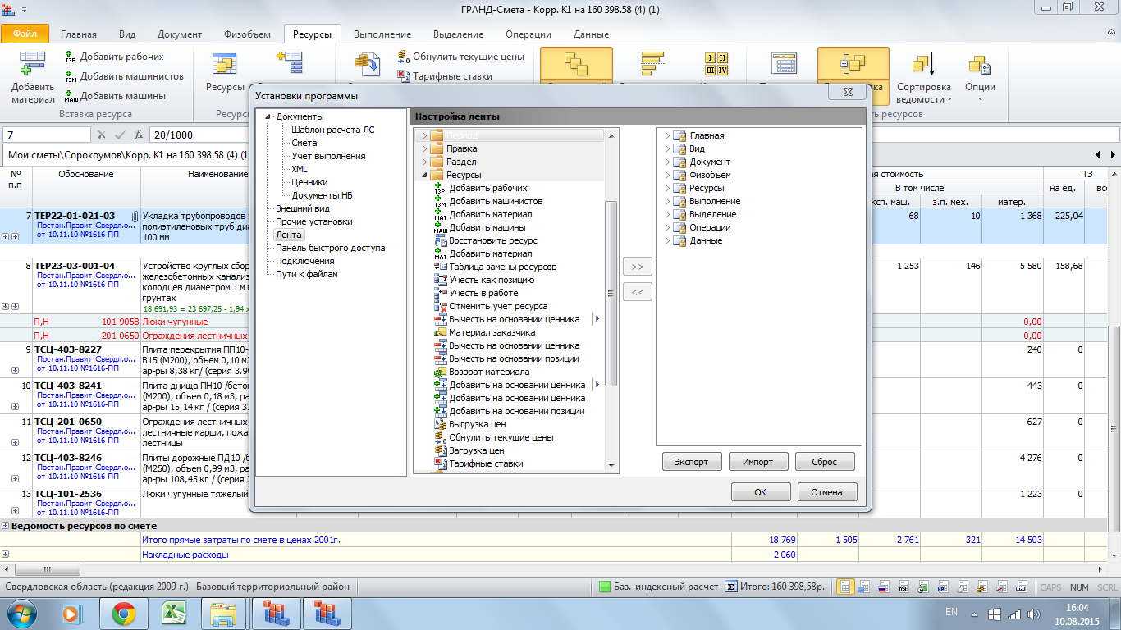Select the 'Таблица замены ресурсов' command
The width and height of the screenshot is (1121, 630).
tap(495, 267)
